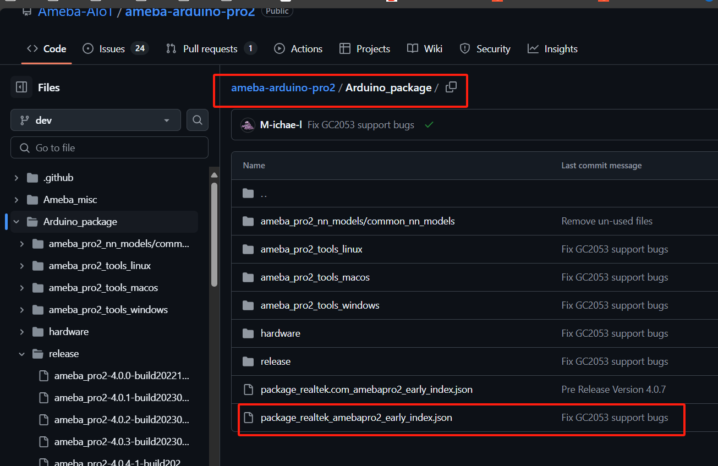Click folder icon of hardware list row

(x=248, y=333)
